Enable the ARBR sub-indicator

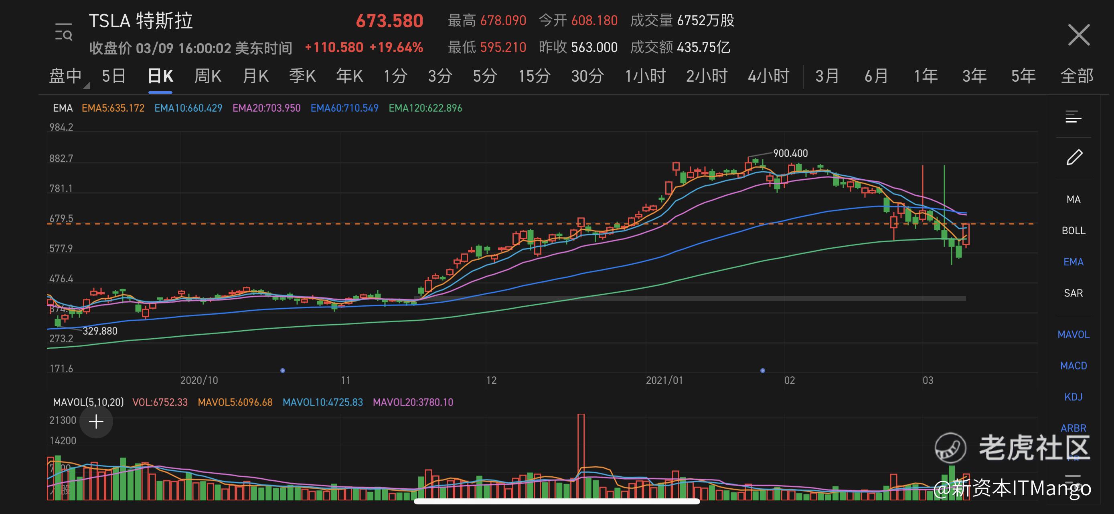[x=1073, y=428]
